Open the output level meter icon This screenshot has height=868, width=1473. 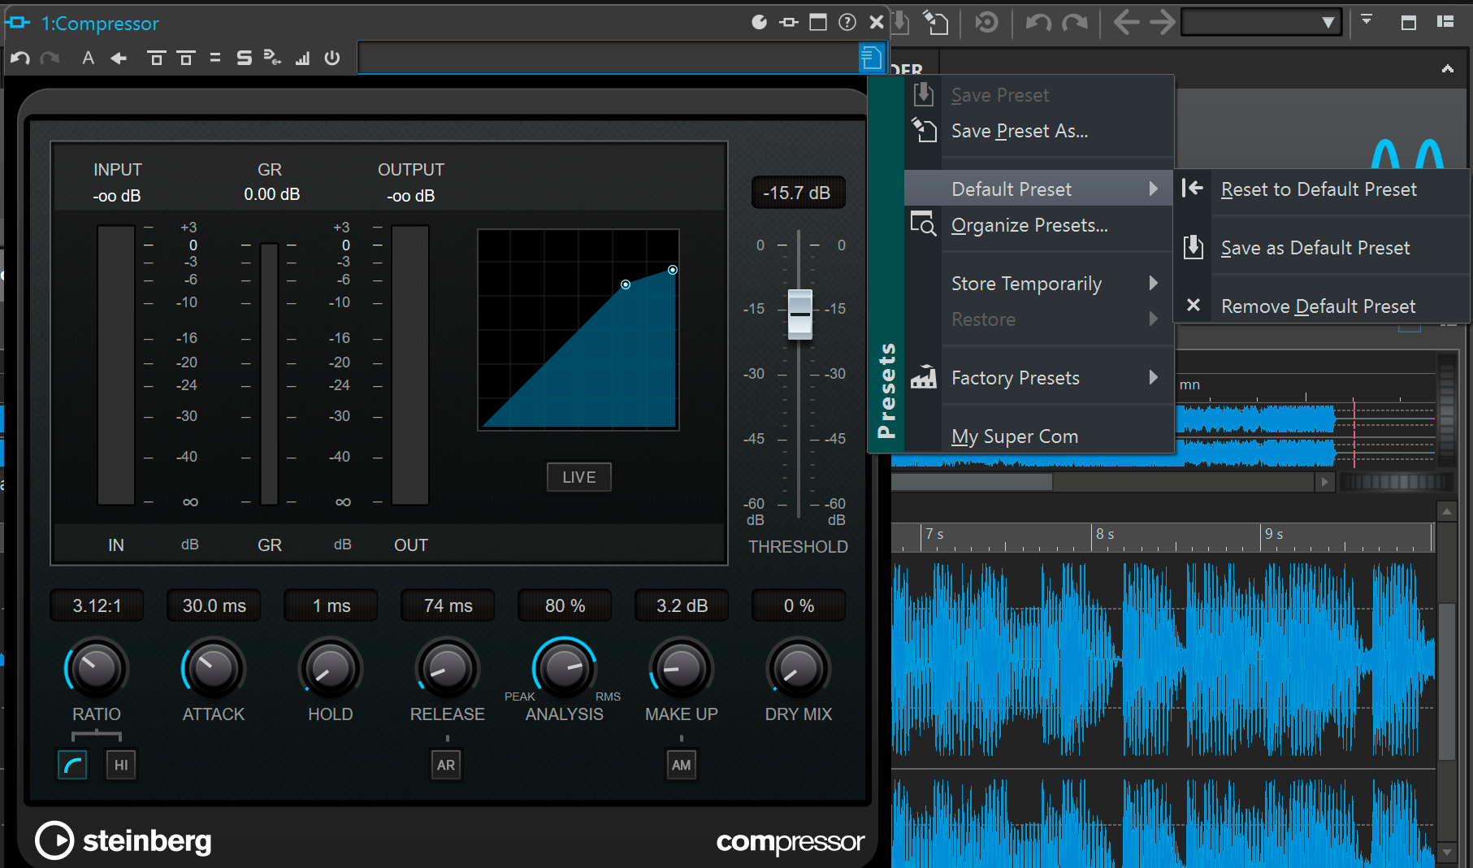[x=302, y=58]
